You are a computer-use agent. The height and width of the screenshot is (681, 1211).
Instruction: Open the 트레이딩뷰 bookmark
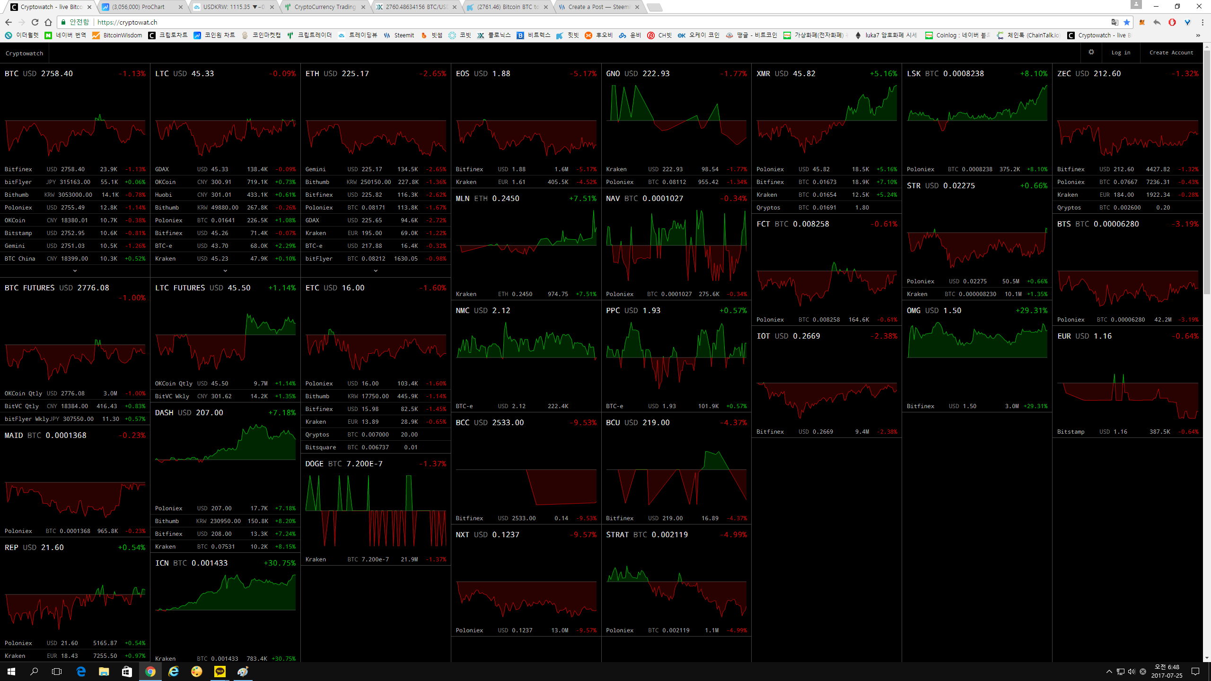(x=358, y=35)
